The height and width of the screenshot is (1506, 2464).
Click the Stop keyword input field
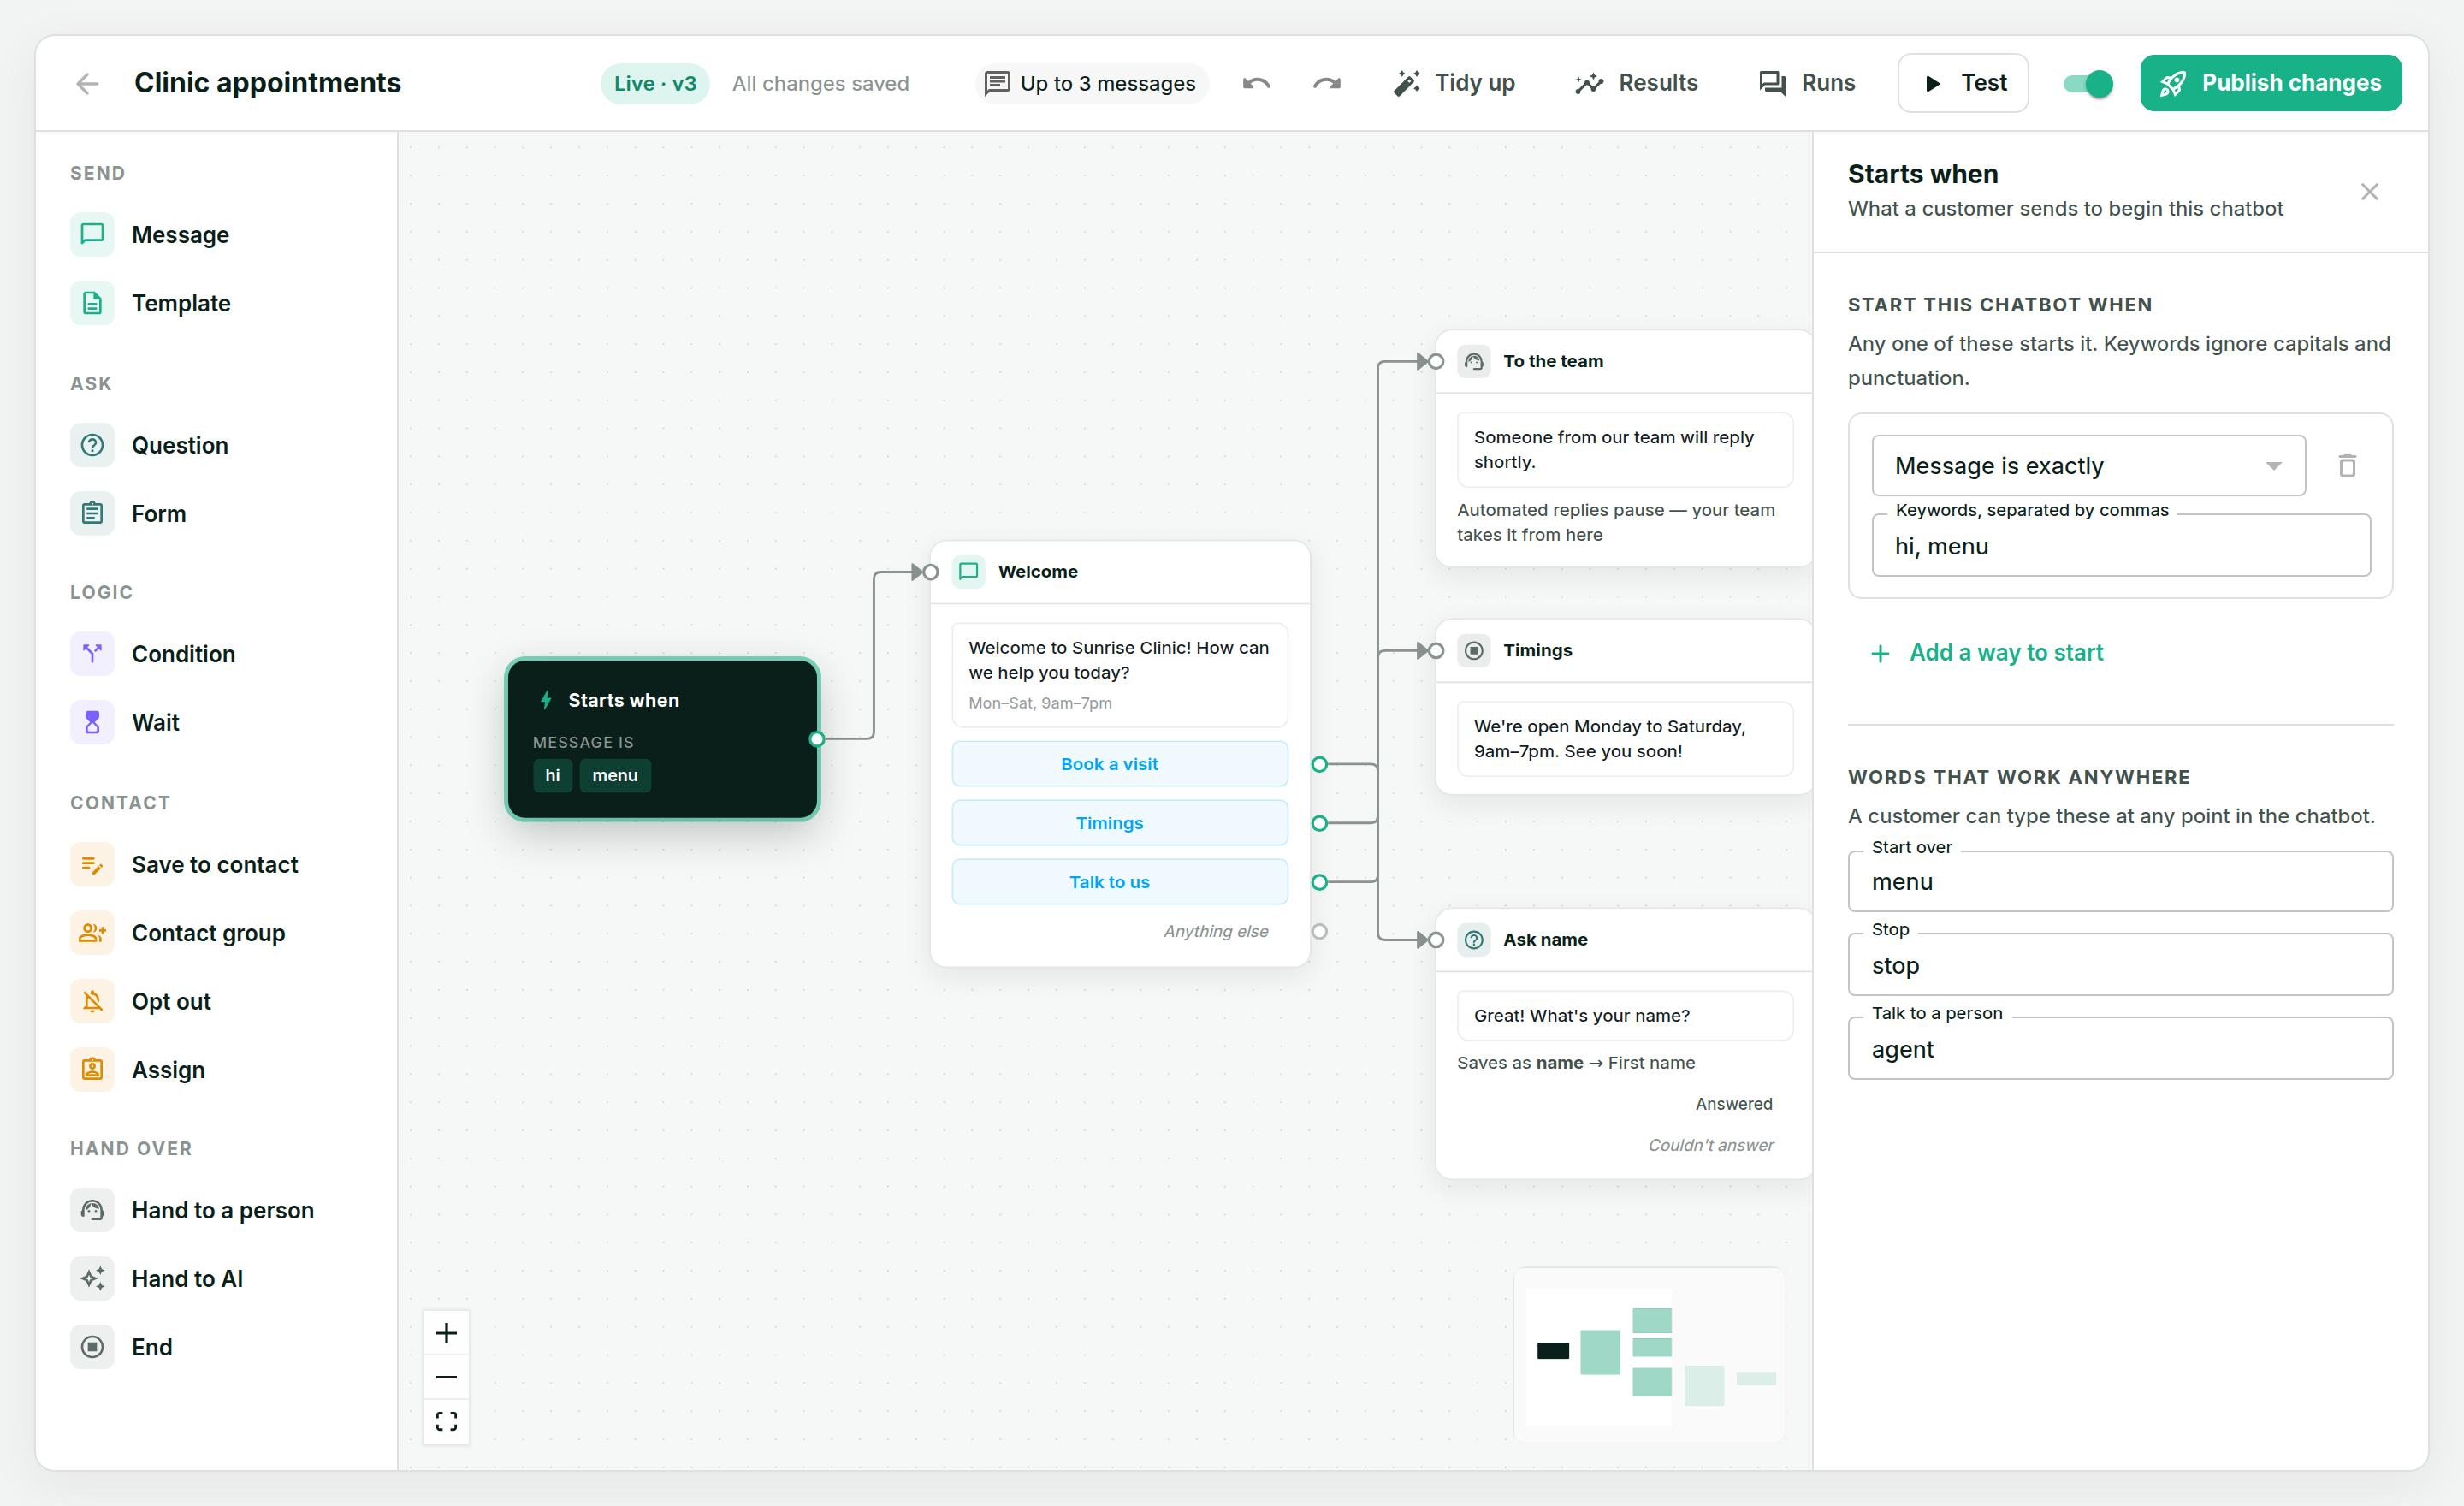tap(2120, 965)
